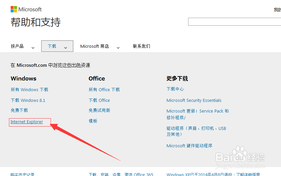Open the 下载中心 link

(175, 89)
